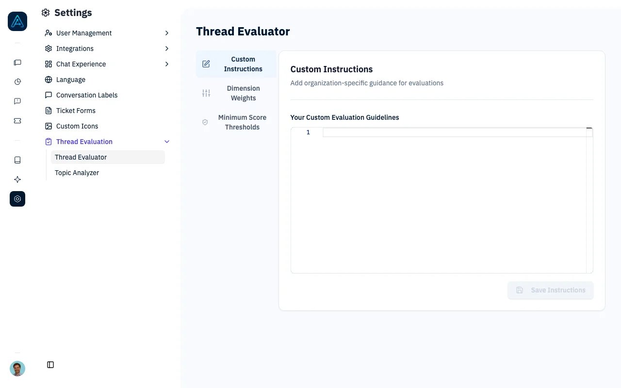Click the User Management label
621x388 pixels.
[x=84, y=33]
